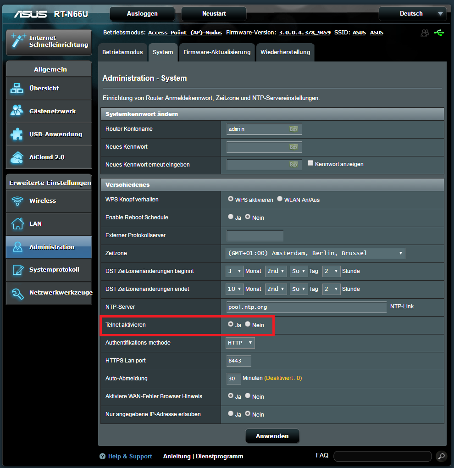
Task: Open AiCloud 2.0 cloud icon
Action: (x=17, y=157)
